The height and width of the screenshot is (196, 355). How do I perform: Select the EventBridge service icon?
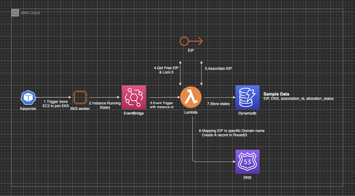pos(134,97)
